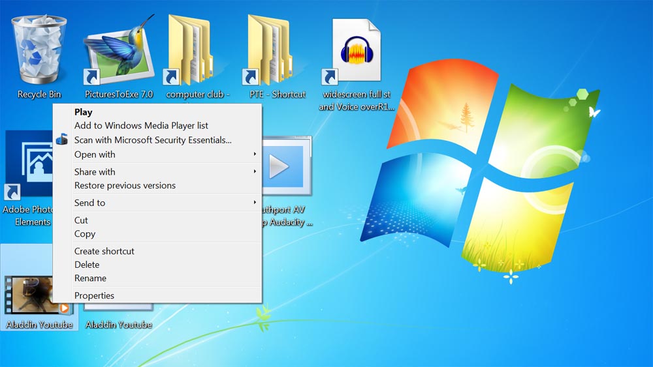Select Create shortcut menu entry
This screenshot has width=653, height=367.
tap(157, 251)
